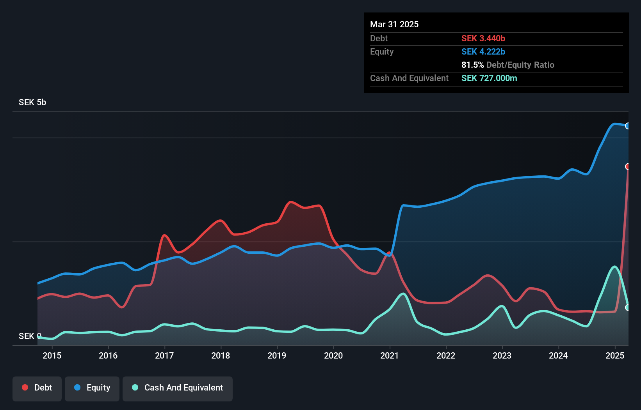
Task: Click the red dot in the Debt legend
Action: 25,388
